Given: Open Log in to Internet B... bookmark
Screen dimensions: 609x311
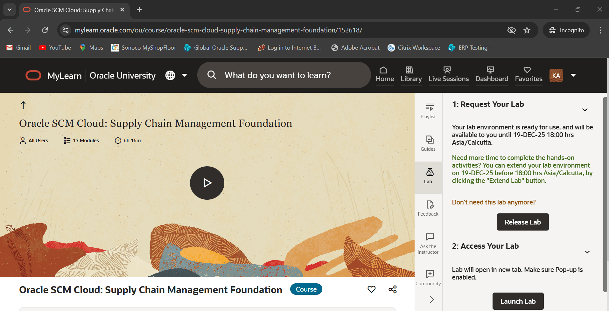Looking at the screenshot, I should tap(289, 48).
